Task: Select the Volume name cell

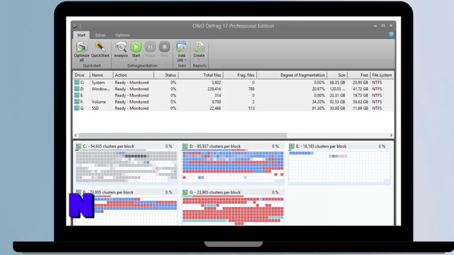Action: click(99, 102)
